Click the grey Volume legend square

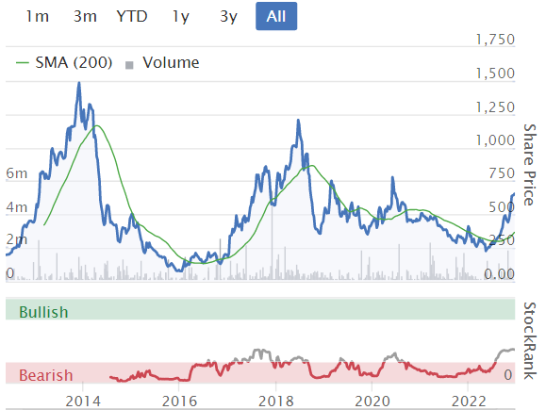(x=129, y=65)
